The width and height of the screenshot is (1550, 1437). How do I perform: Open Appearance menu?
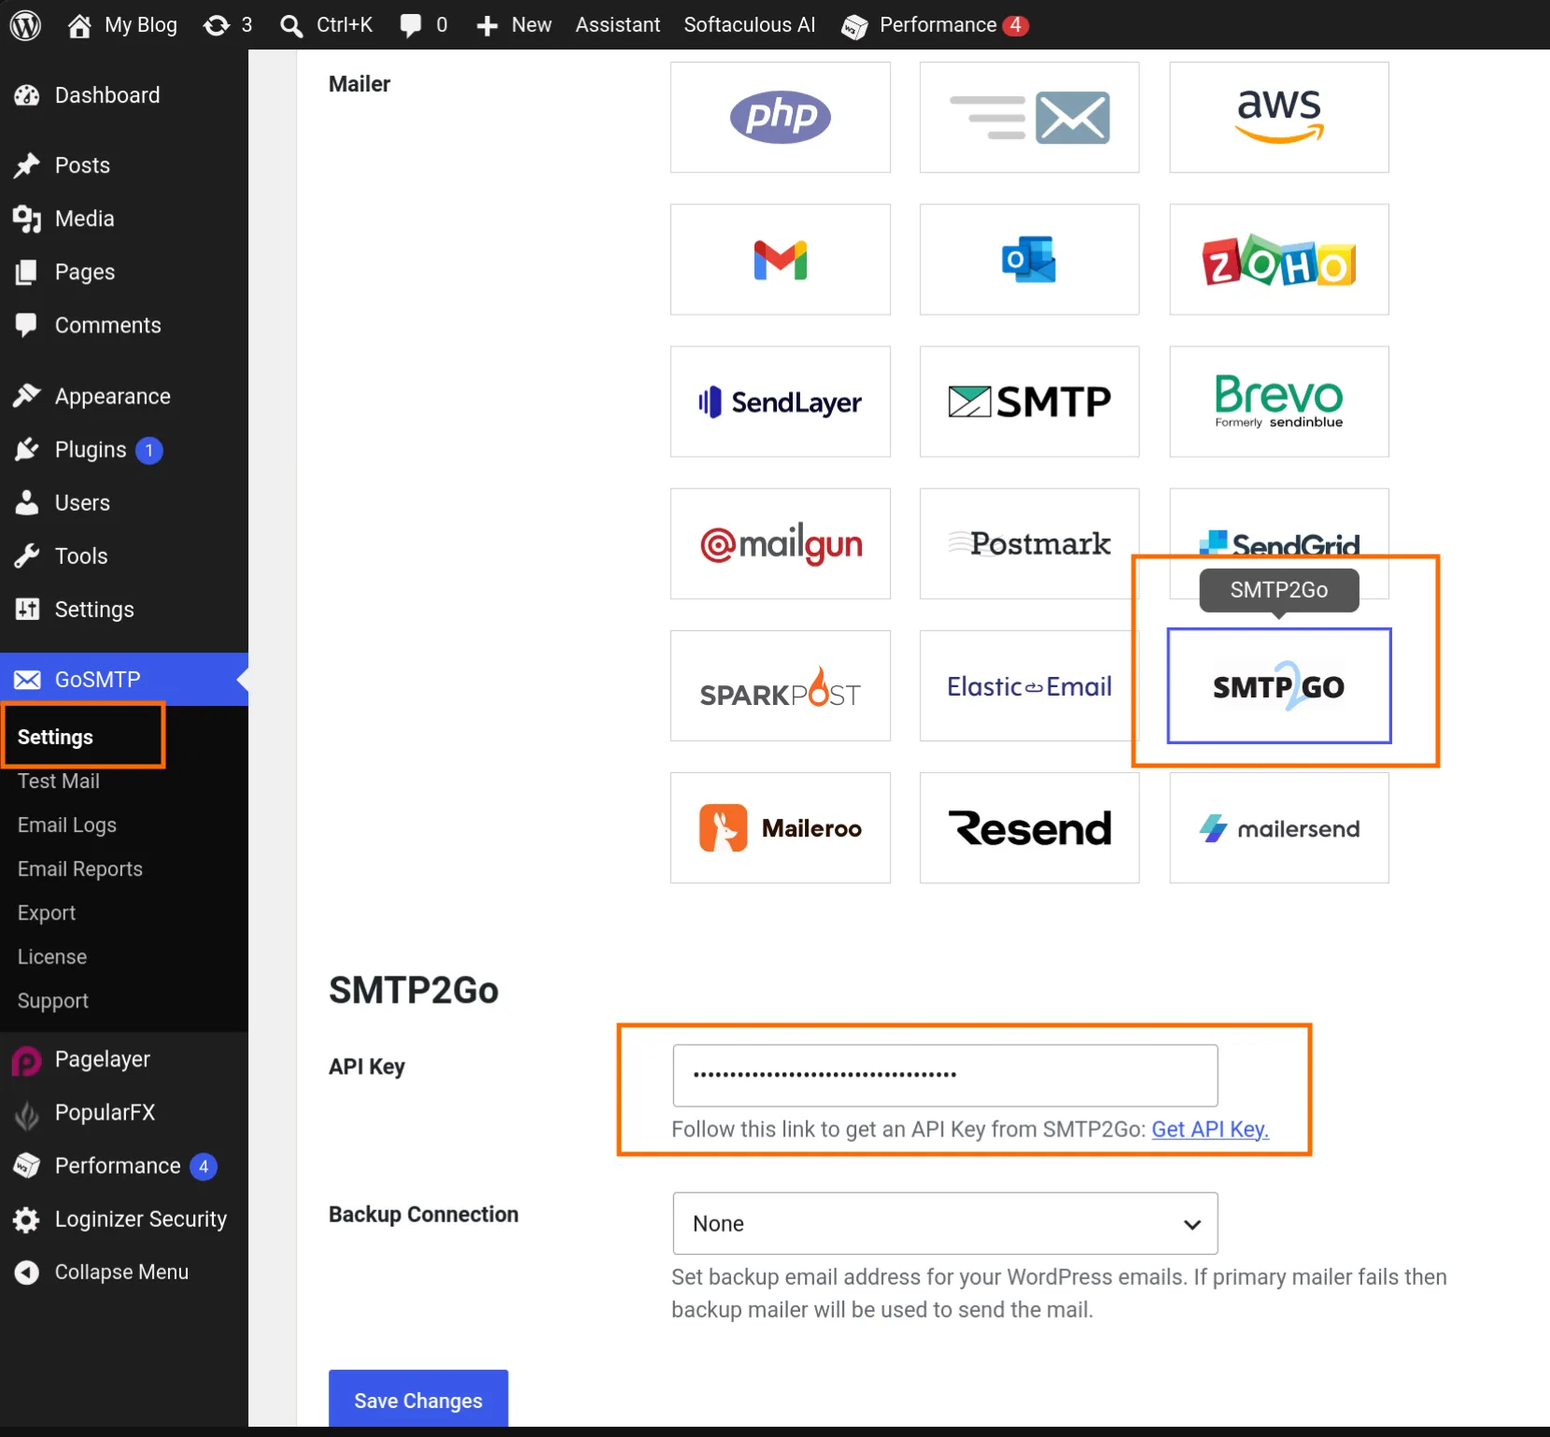(x=124, y=396)
